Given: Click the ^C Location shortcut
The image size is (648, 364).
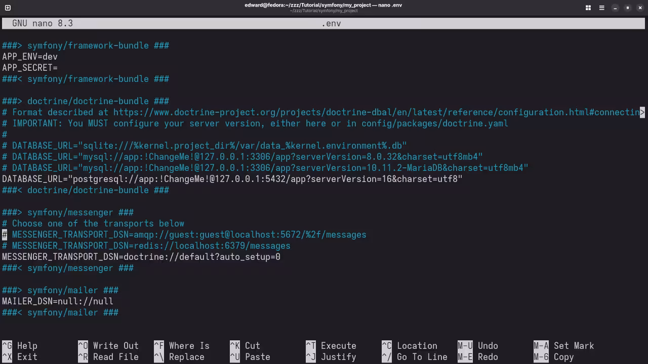Looking at the screenshot, I should tap(410, 346).
